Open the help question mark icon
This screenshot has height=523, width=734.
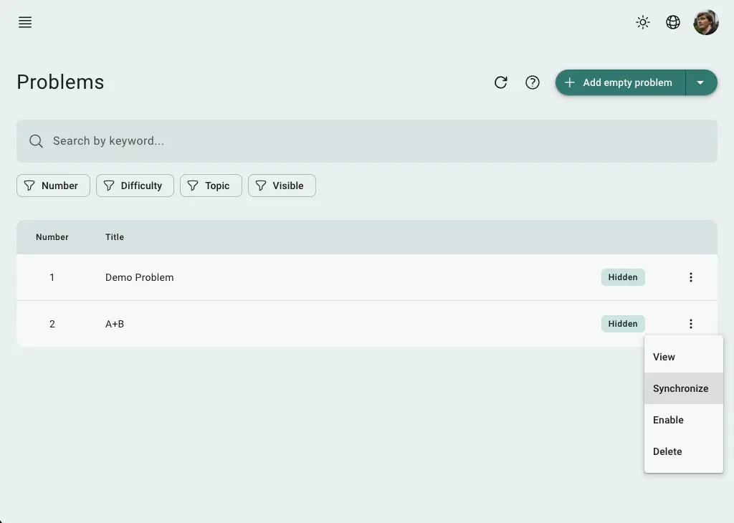tap(533, 82)
